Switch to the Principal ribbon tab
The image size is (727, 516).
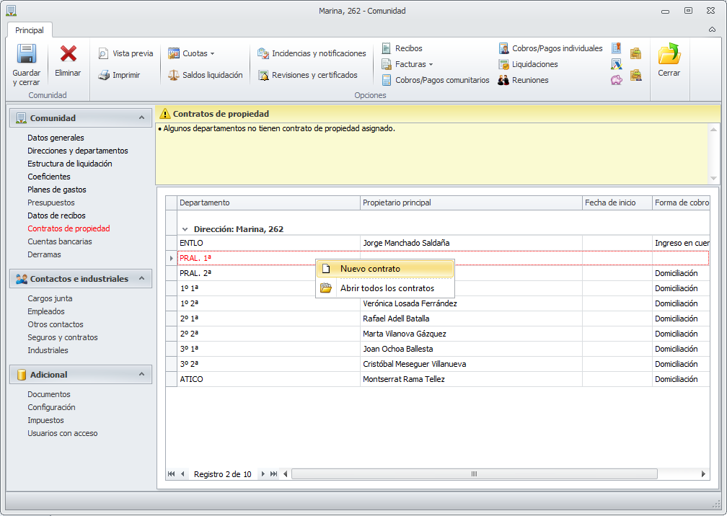pyautogui.click(x=30, y=30)
